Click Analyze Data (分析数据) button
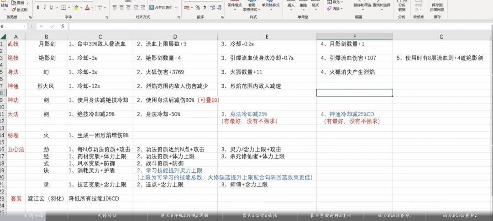The width and height of the screenshot is (493, 221). 402,6
